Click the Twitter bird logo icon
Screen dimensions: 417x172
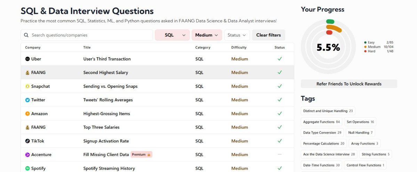click(x=27, y=100)
